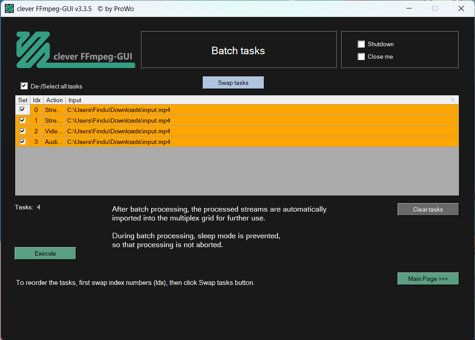Uncheck the Set box for task 3
This screenshot has height=340, width=475.
click(x=22, y=141)
